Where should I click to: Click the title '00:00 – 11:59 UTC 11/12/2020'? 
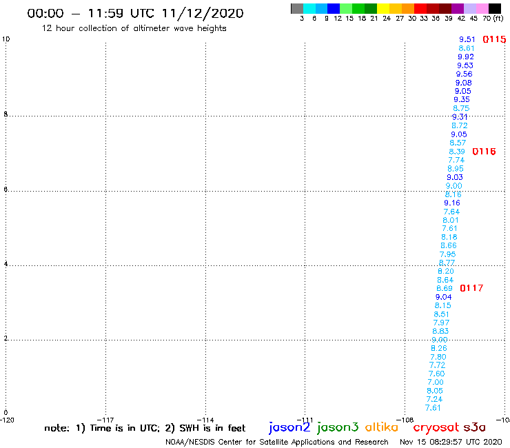tap(135, 13)
